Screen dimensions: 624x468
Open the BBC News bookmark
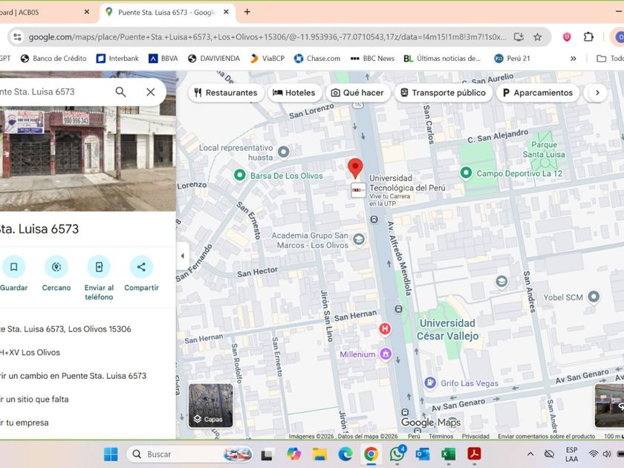tap(372, 58)
